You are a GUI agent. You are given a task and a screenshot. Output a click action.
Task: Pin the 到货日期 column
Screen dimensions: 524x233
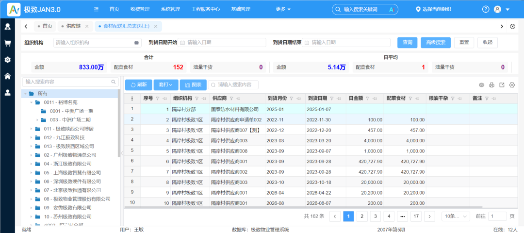338,99
